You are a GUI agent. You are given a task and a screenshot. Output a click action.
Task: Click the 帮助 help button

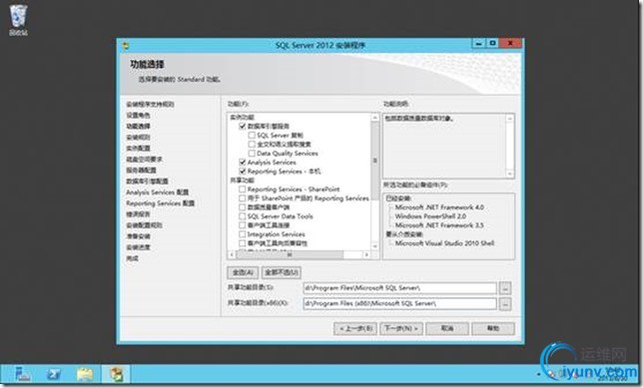493,328
